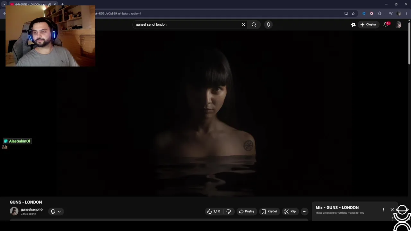Open Chrome media controls icon
The width and height of the screenshot is (411, 231).
click(x=391, y=13)
